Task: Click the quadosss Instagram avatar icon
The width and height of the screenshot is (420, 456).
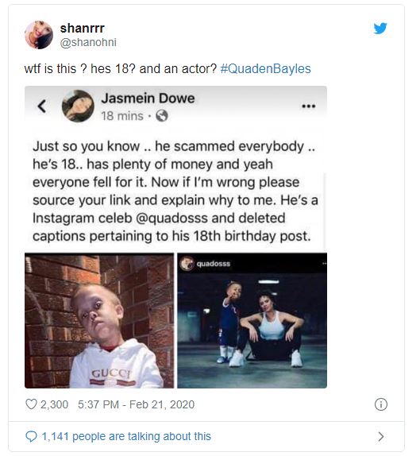Action: [x=187, y=264]
